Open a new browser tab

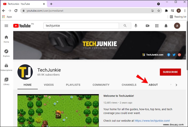(x=51, y=4)
